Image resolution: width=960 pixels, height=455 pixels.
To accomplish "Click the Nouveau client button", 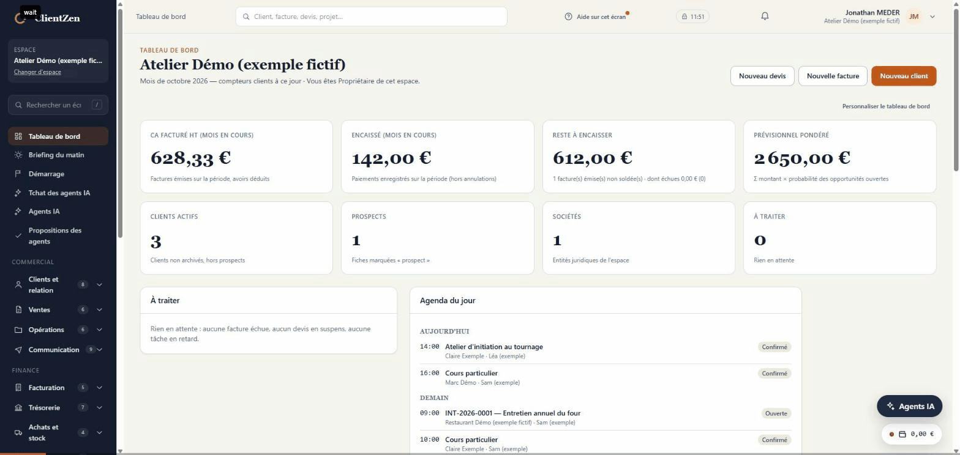I will pos(904,76).
